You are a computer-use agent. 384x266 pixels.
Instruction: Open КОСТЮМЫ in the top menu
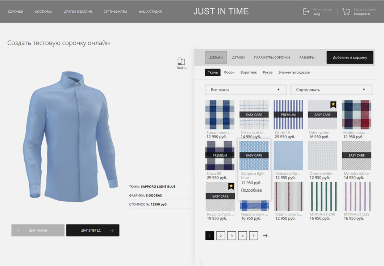point(43,12)
